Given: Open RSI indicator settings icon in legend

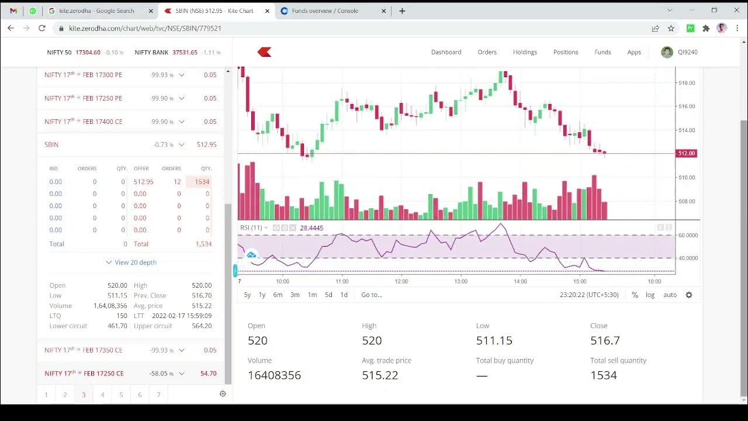Looking at the screenshot, I should (x=284, y=228).
